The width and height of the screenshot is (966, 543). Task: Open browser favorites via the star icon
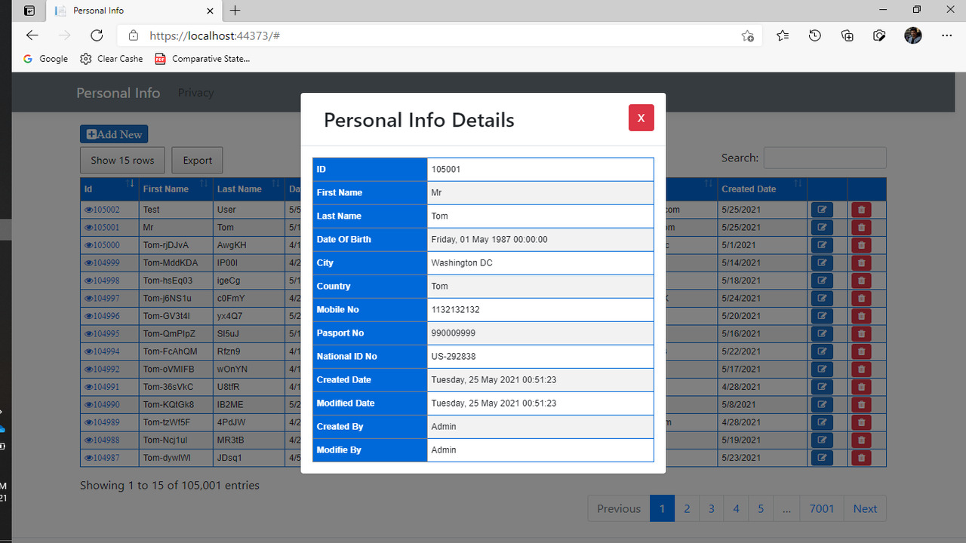point(782,35)
